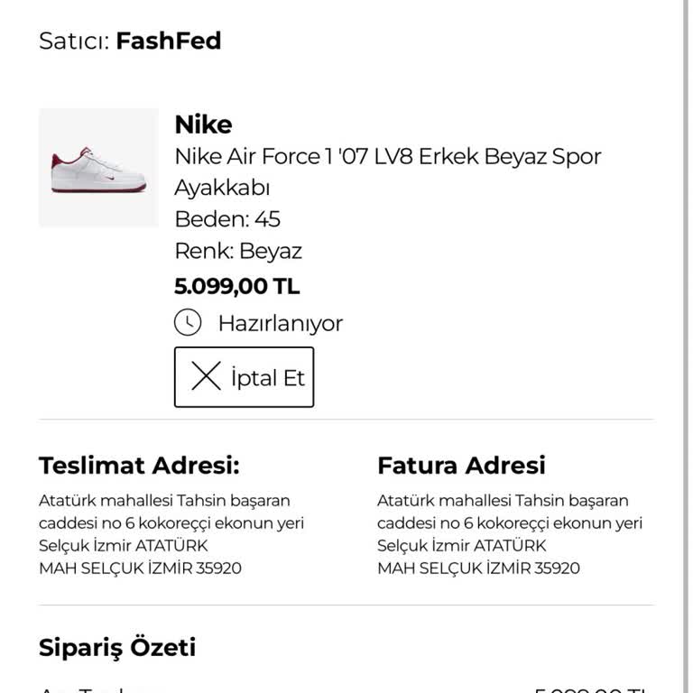Click the subtotal amount at bottom right
Image resolution: width=693 pixels, height=693 pixels.
pyautogui.click(x=591, y=689)
